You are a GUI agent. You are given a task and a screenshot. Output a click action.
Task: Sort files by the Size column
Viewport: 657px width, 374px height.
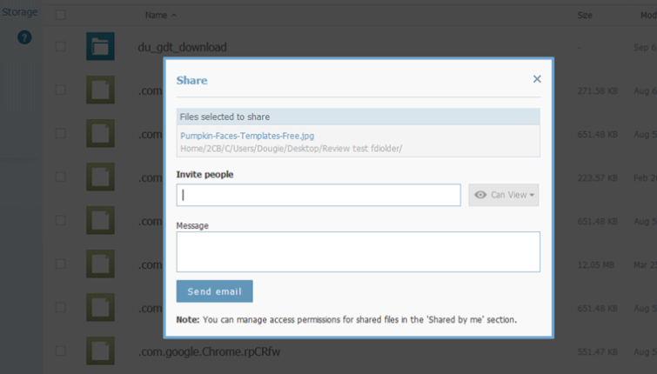click(x=585, y=16)
